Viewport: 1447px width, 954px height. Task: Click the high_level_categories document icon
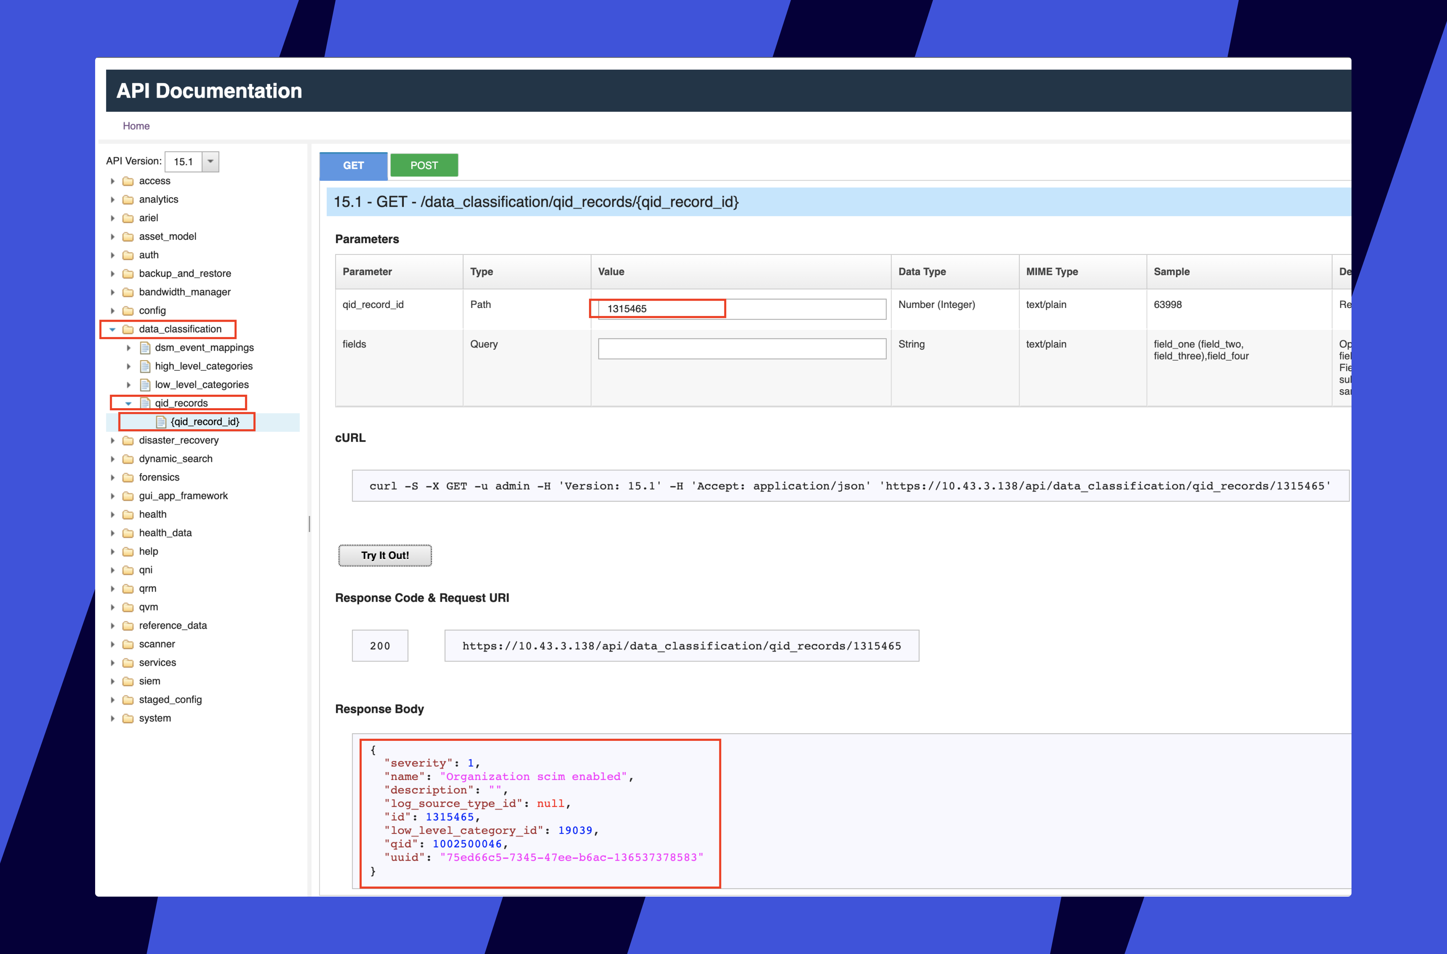tap(145, 366)
